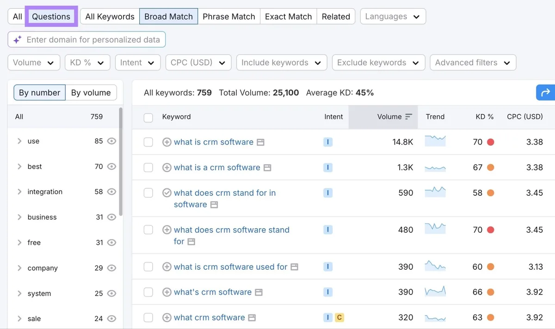The width and height of the screenshot is (555, 329).
Task: Open the KD % filter dropdown
Action: [x=87, y=62]
